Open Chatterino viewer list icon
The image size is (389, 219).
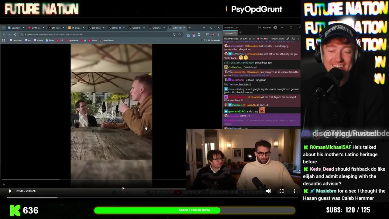coord(293,39)
